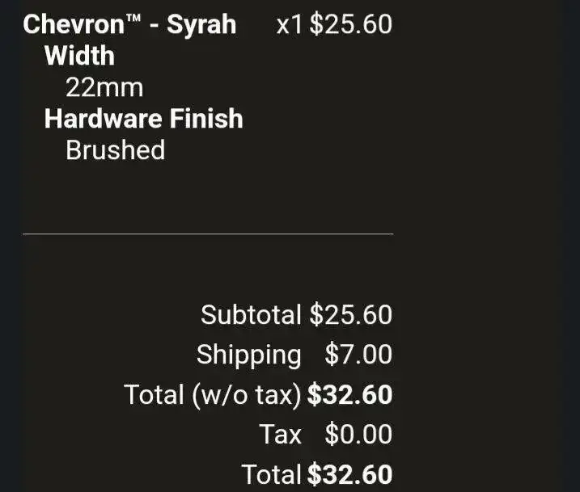The height and width of the screenshot is (492, 580).
Task: Click the horizontal divider line
Action: 207,234
